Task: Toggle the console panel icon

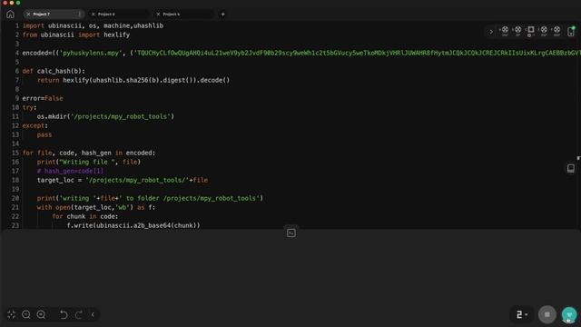Action: 290,233
